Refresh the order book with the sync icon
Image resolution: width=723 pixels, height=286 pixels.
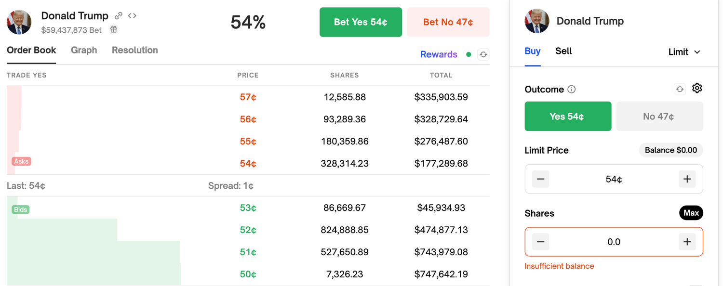coord(483,54)
